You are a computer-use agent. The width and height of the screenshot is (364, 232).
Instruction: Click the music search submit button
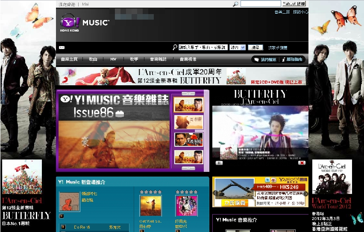pyautogui.click(x=255, y=47)
